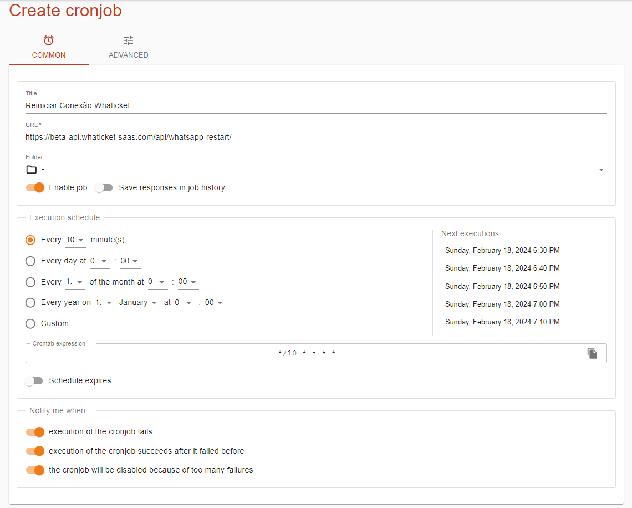Disable the Enable job toggle
The width and height of the screenshot is (632, 508).
click(x=35, y=187)
